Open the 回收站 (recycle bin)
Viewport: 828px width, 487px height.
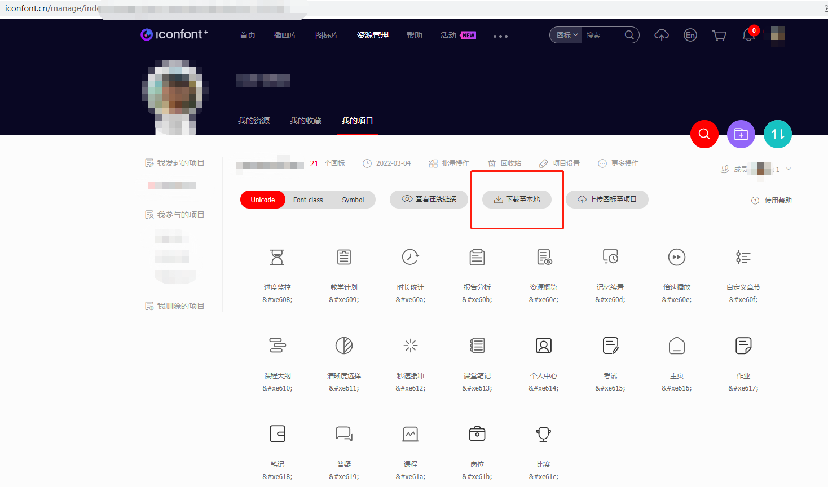coord(504,163)
